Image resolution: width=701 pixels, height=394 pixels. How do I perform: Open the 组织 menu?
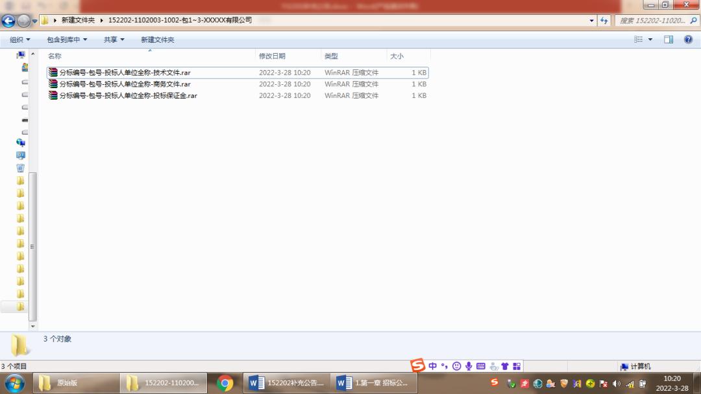(x=19, y=40)
